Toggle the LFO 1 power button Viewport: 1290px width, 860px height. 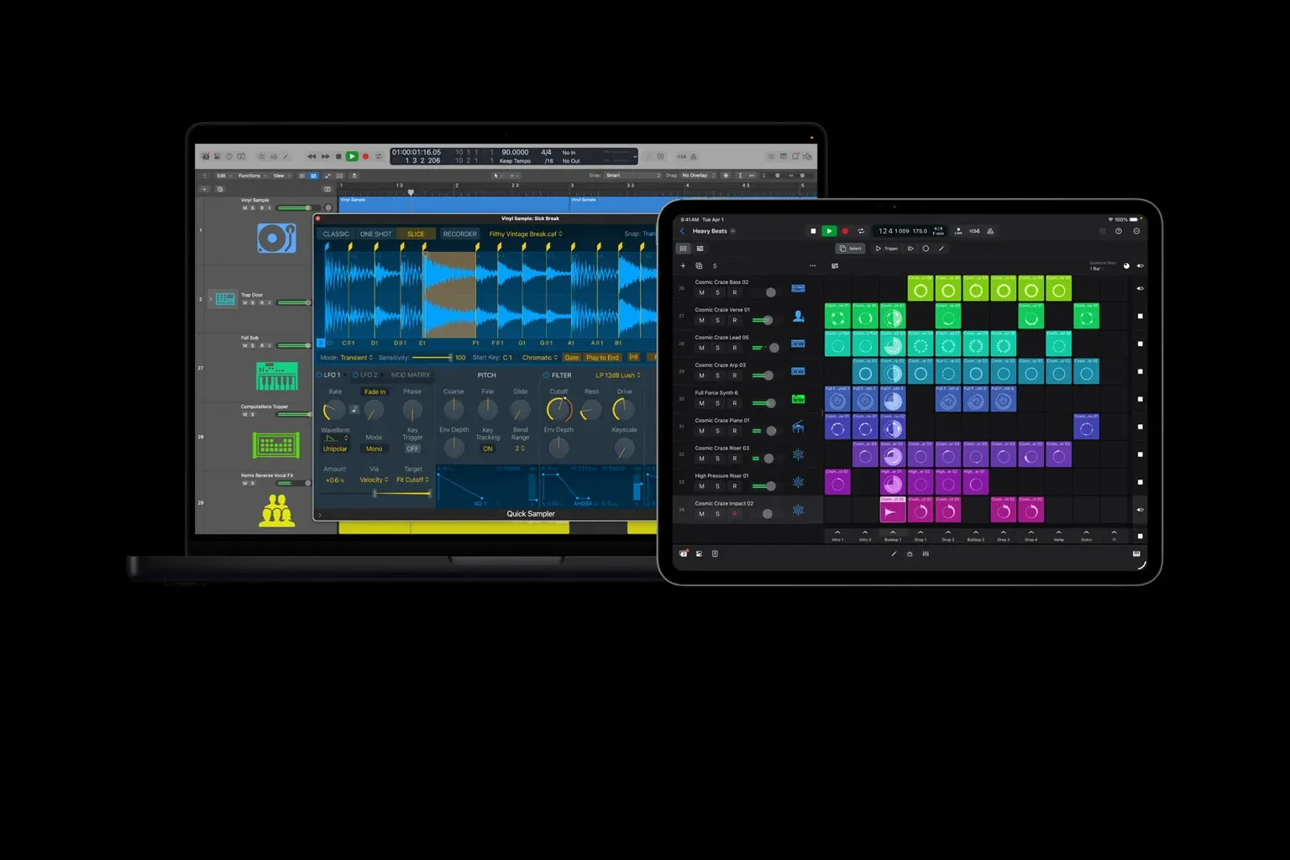pyautogui.click(x=320, y=375)
